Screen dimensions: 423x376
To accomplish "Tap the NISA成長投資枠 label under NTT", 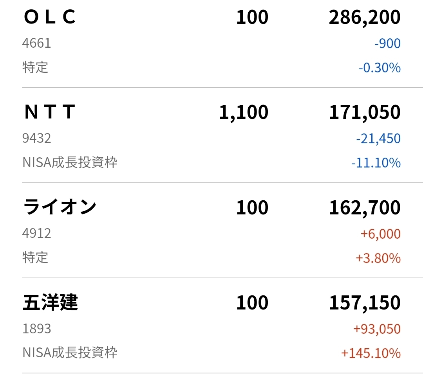I will click(70, 162).
